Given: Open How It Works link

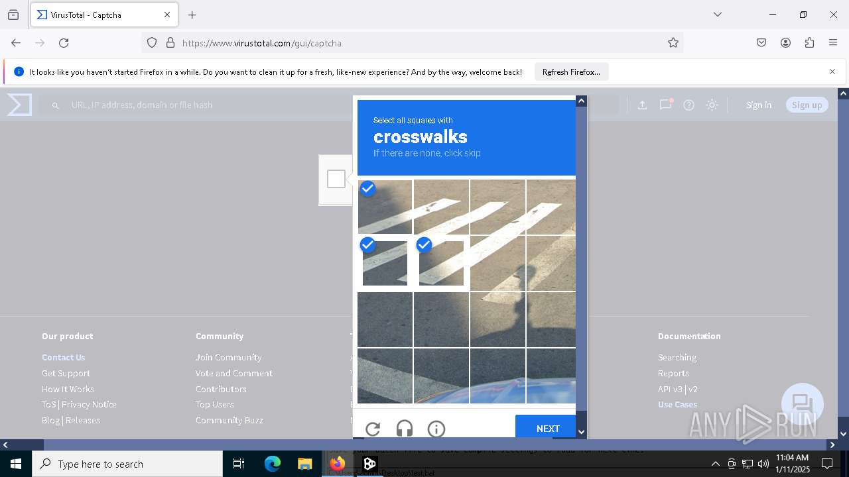Looking at the screenshot, I should 68,389.
